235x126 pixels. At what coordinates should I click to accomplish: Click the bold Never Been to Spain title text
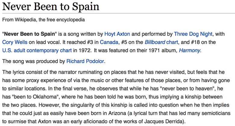(x=30, y=34)
